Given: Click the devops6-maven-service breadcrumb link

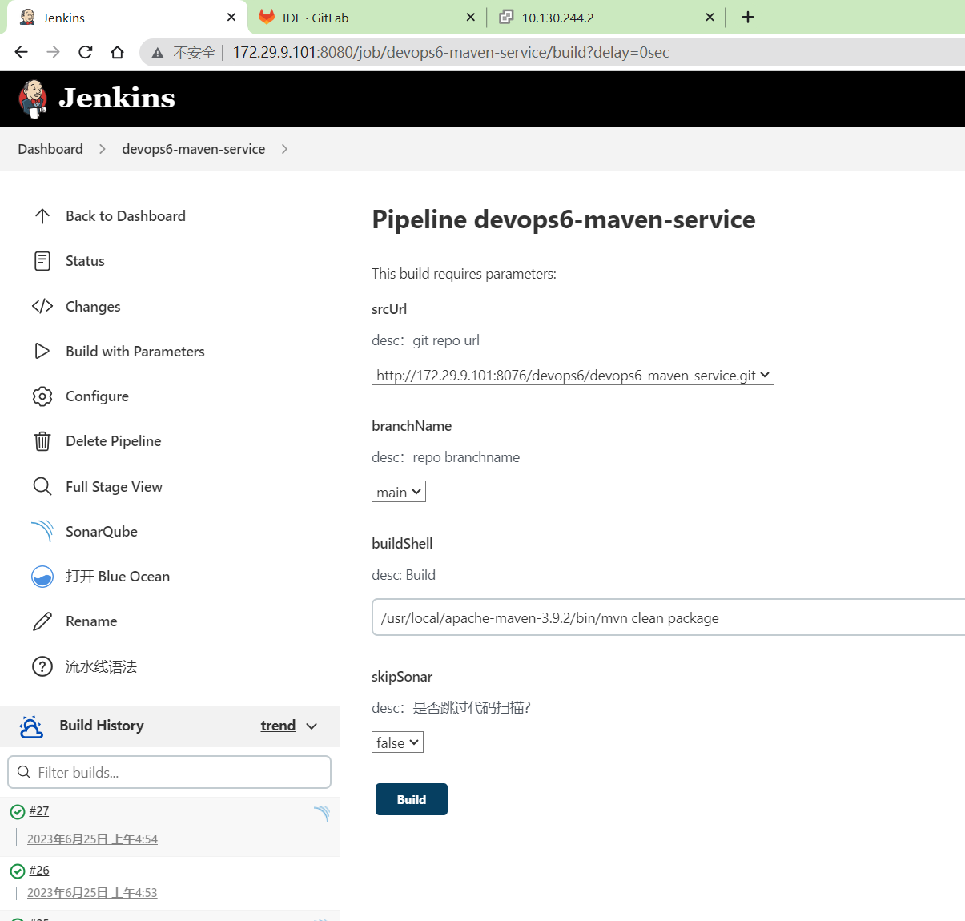Looking at the screenshot, I should [194, 149].
